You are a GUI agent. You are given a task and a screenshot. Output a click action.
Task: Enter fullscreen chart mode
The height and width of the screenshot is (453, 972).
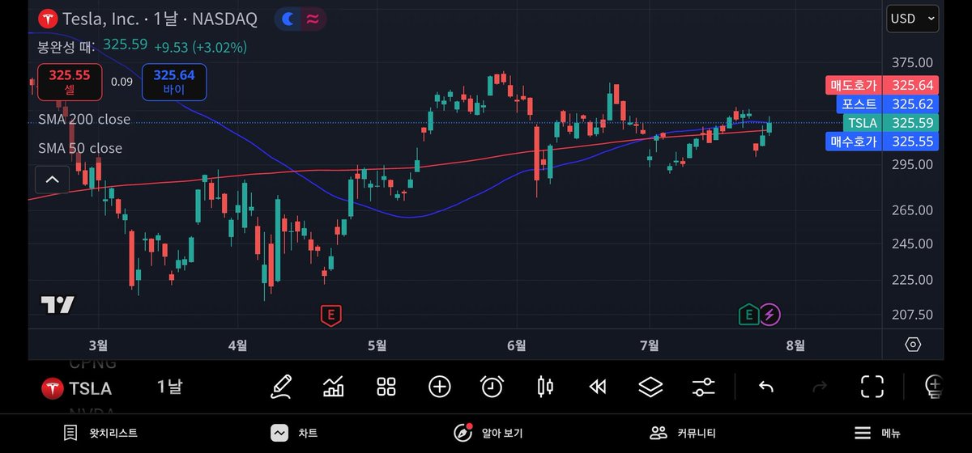872,387
